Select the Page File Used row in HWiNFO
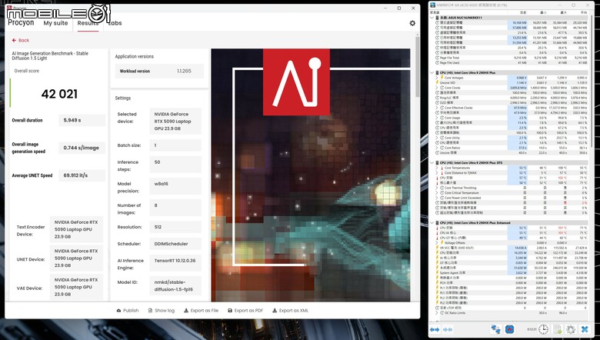Image resolution: width=600 pixels, height=340 pixels. point(511,63)
